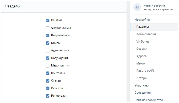Turn off the Репортажи checkbox
Screen dimensions: 179x103
[47, 96]
